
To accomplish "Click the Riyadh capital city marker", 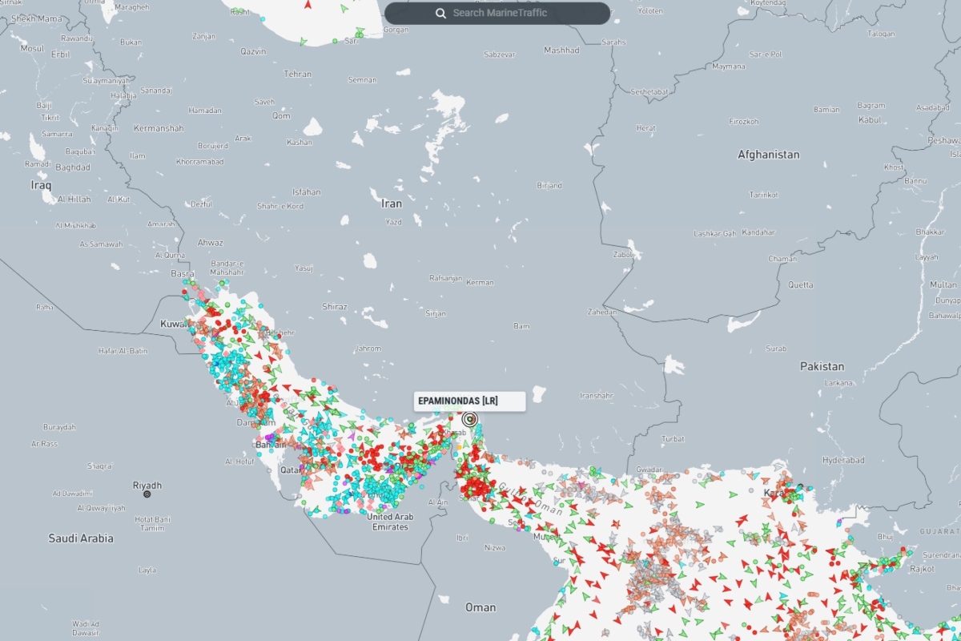I will pos(147,494).
